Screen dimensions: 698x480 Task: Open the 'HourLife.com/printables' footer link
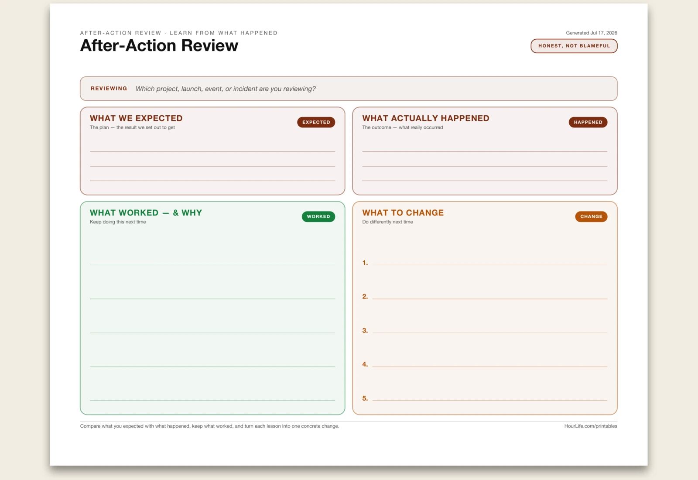click(591, 426)
